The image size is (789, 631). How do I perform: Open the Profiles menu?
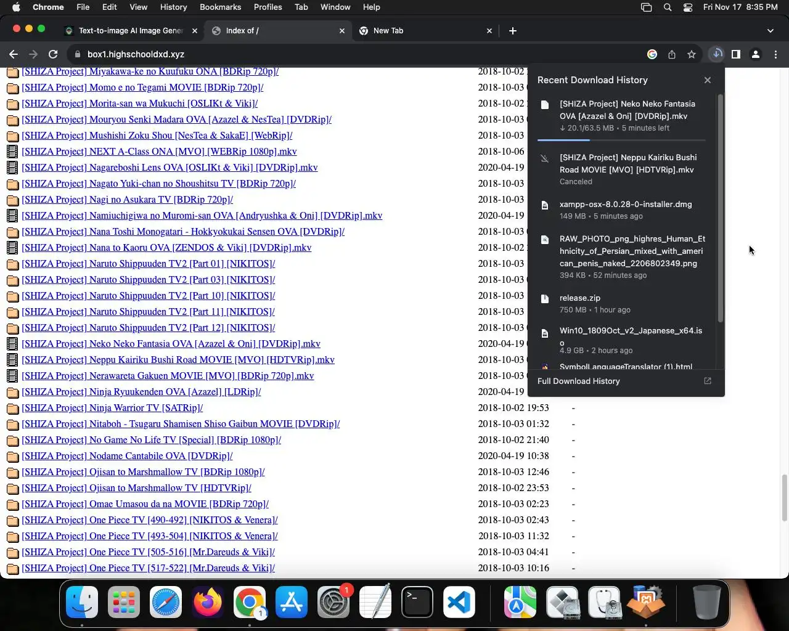click(268, 7)
